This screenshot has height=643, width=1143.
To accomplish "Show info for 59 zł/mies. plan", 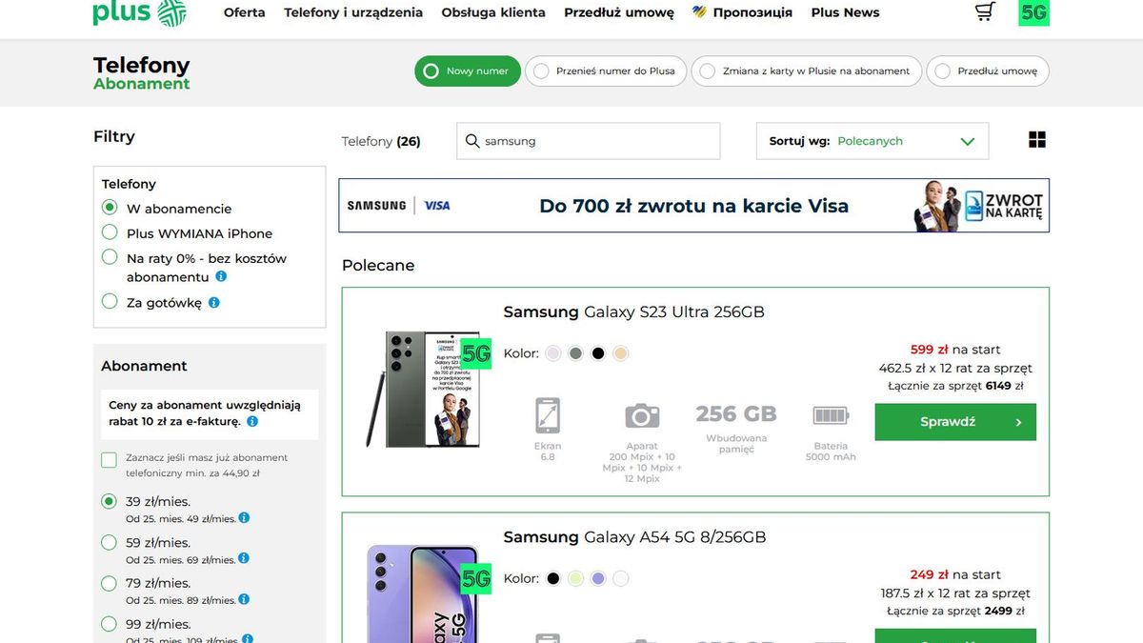I will tap(244, 558).
